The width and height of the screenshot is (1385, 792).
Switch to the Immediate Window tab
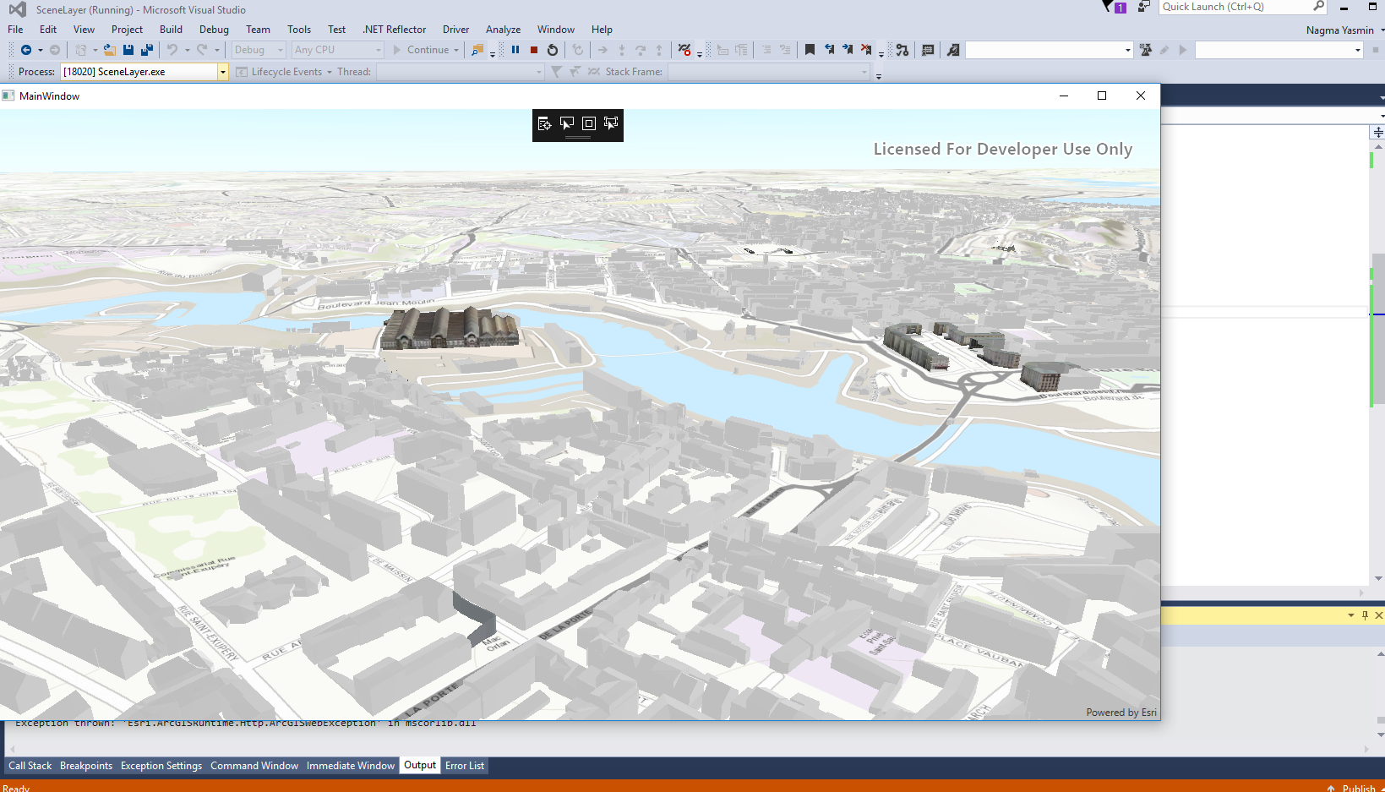(x=351, y=766)
